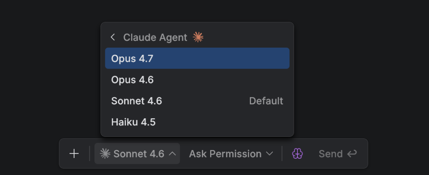Switch to the Haiku 4.5 model
The width and height of the screenshot is (429, 175).
[x=133, y=122]
